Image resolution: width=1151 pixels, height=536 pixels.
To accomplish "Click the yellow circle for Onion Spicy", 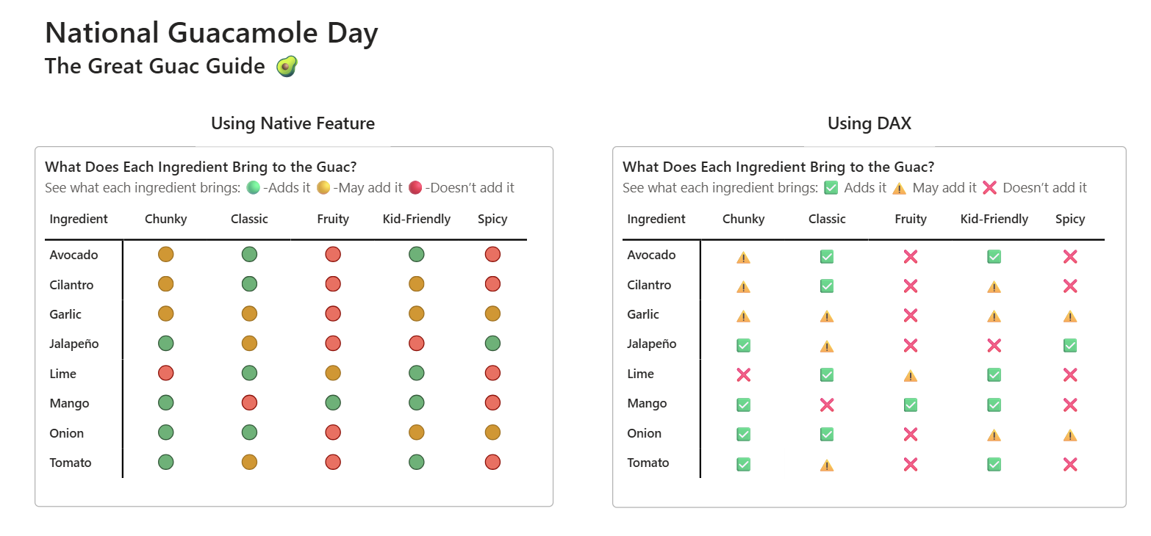I will [492, 432].
